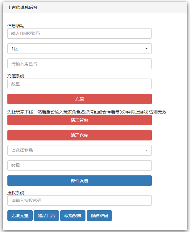The image size is (190, 232).
Task: Open the 1区 server dropdown
Action: (80, 49)
